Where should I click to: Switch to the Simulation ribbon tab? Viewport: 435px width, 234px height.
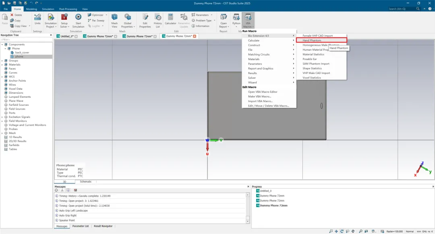(x=48, y=9)
